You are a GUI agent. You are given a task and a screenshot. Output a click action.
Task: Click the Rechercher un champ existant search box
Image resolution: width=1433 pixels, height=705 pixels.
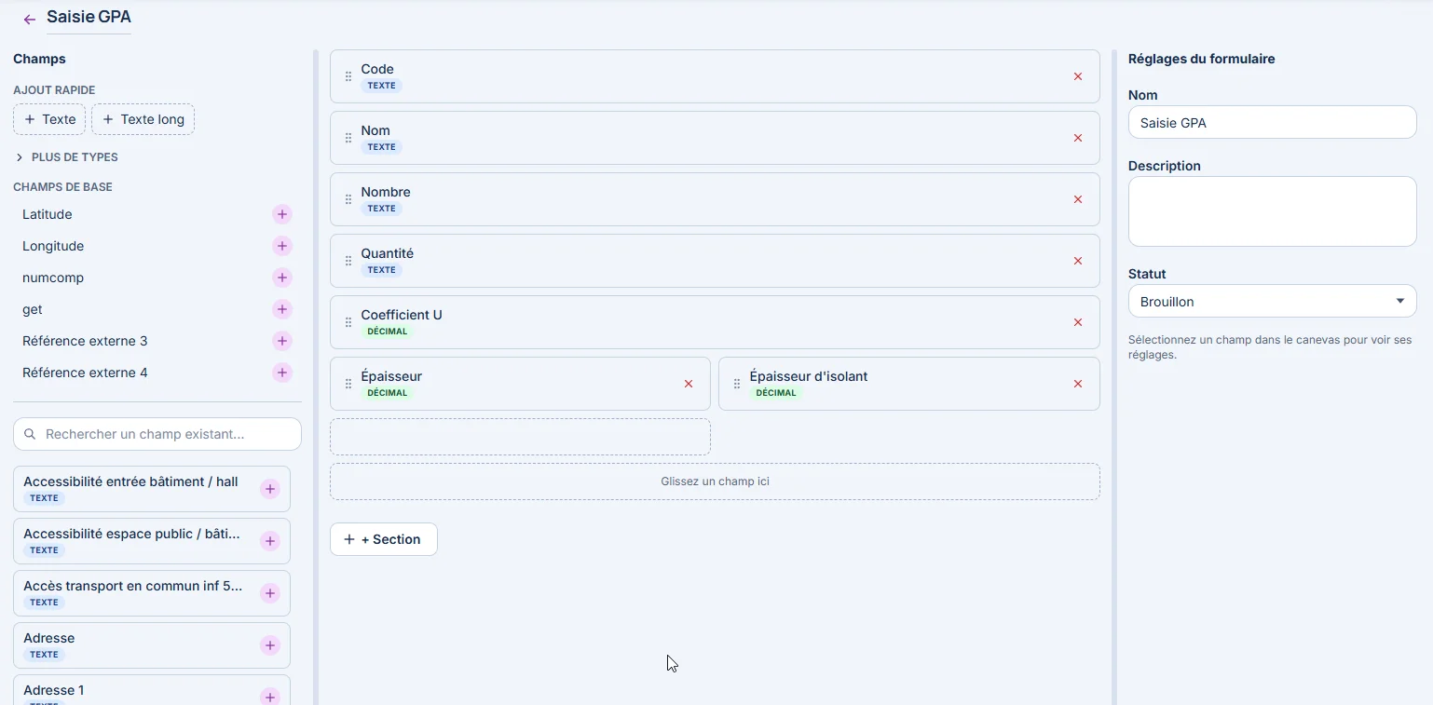[157, 434]
